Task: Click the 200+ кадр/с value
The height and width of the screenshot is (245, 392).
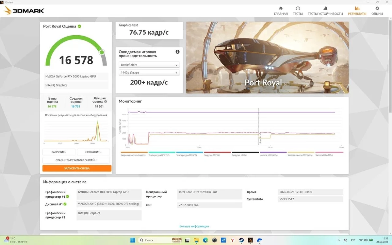Action: click(x=149, y=82)
